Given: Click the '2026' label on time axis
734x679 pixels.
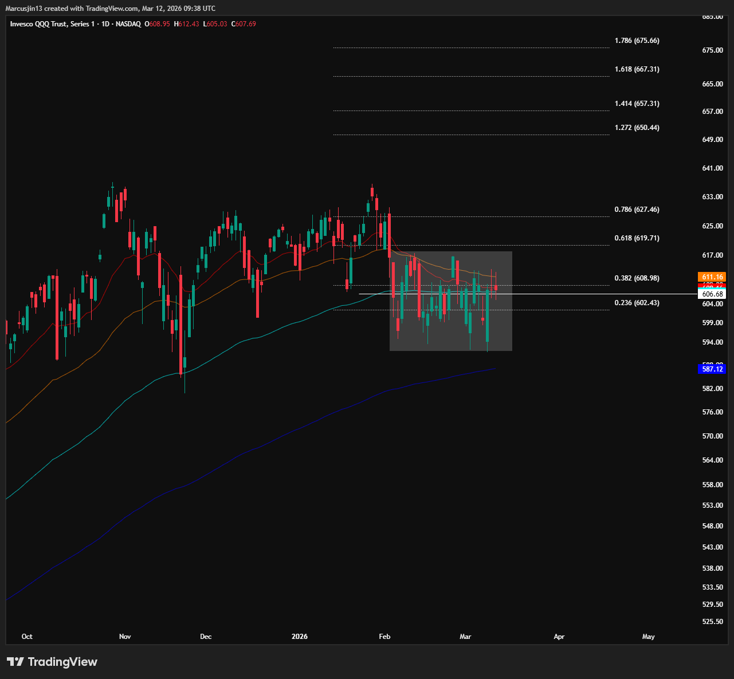Looking at the screenshot, I should (x=300, y=637).
